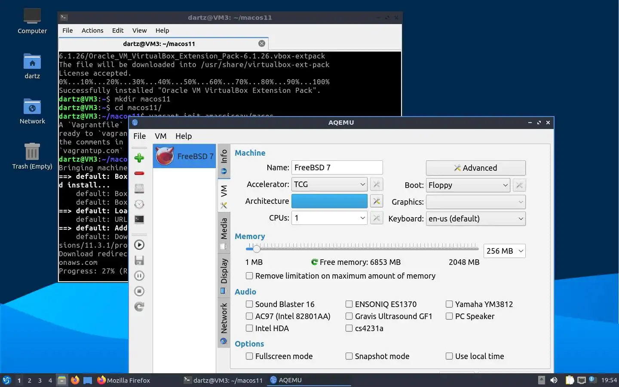Open settings icon next to Boot dropdown

coord(519,185)
